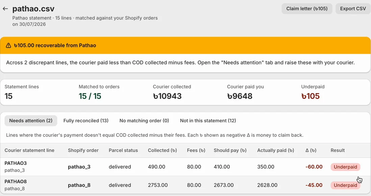Click the Shopify order column header
This screenshot has width=371, height=196.
coord(83,150)
